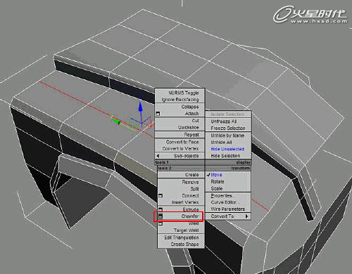Click the transform quadrant header

click(228, 168)
